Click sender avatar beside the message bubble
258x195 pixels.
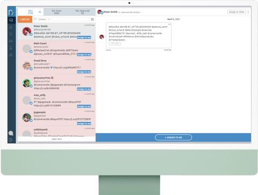[x=102, y=37]
